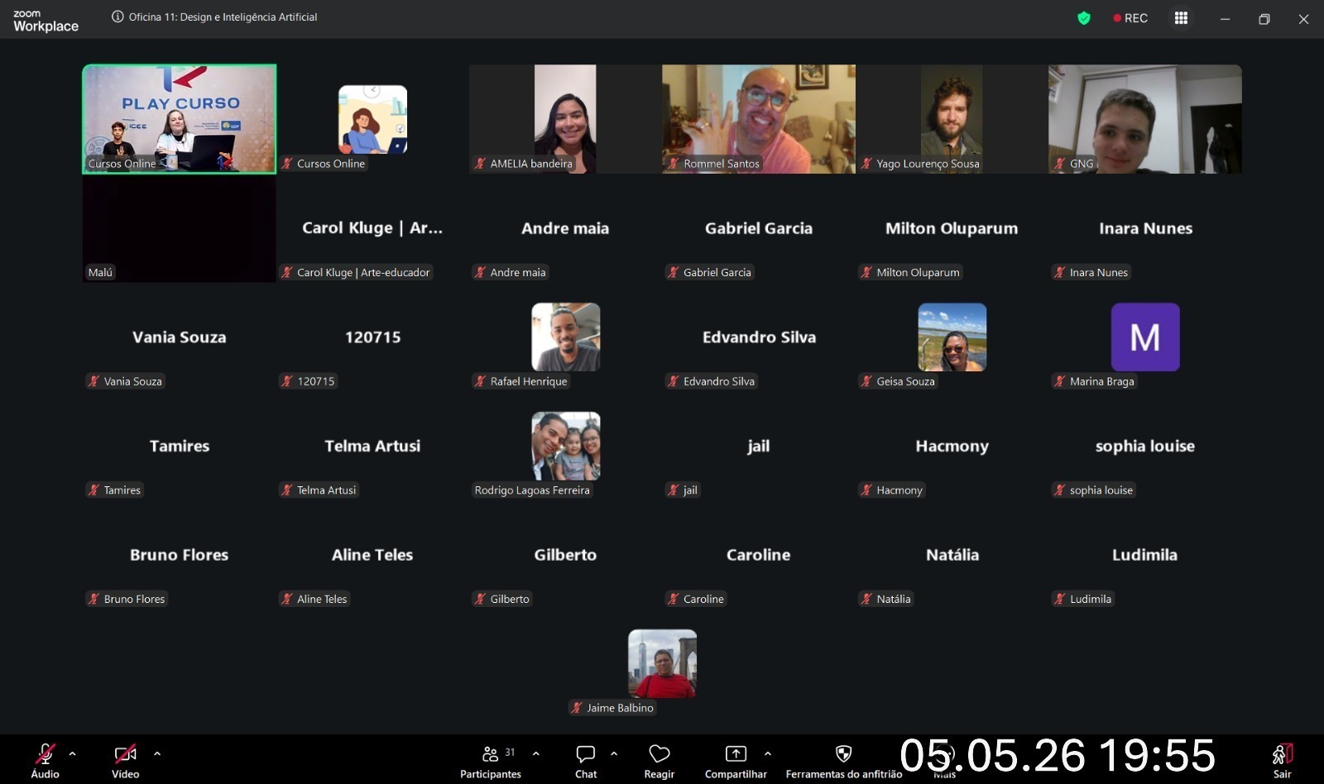The width and height of the screenshot is (1324, 784).
Task: Click the meeting info icon beside title
Action: coord(118,17)
